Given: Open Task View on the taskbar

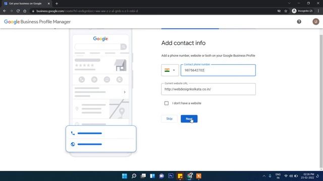Looking at the screenshot, I should coord(143,176).
